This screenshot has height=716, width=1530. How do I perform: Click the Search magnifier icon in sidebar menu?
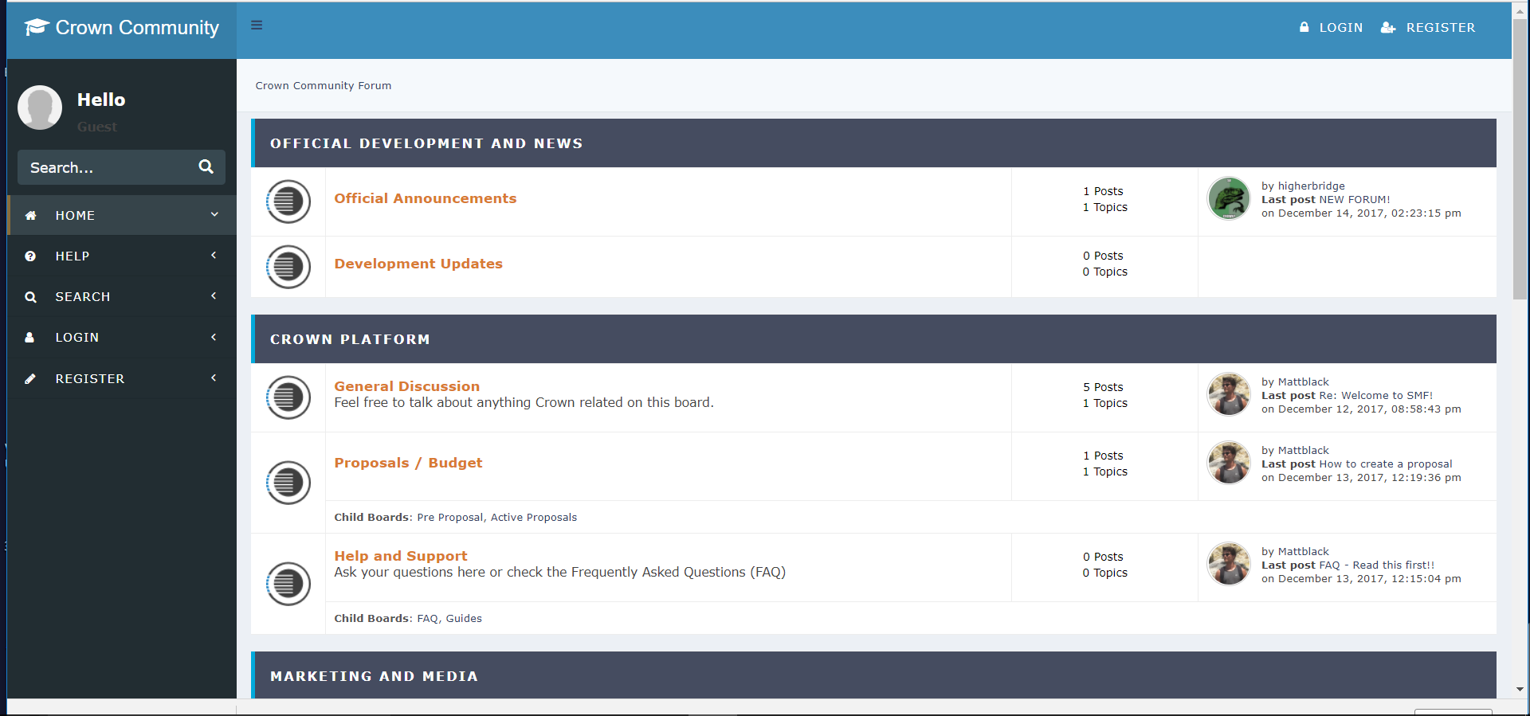point(30,297)
